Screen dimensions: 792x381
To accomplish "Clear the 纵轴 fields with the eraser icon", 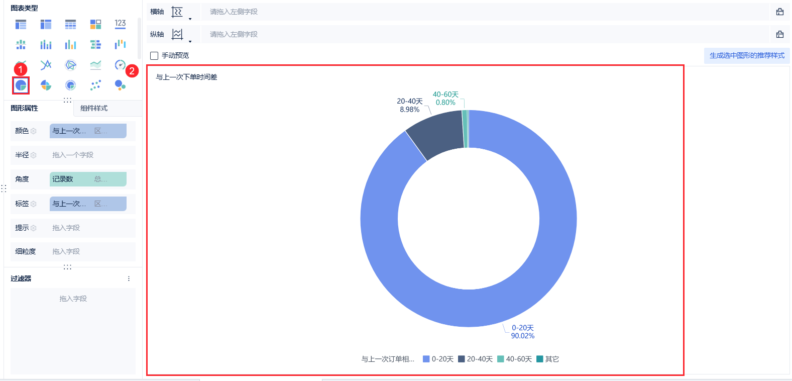I will [780, 34].
